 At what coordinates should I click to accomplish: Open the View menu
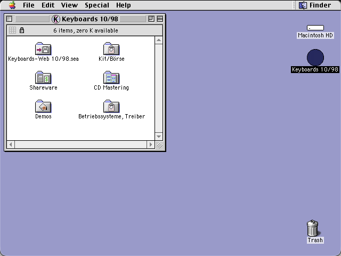pyautogui.click(x=69, y=5)
